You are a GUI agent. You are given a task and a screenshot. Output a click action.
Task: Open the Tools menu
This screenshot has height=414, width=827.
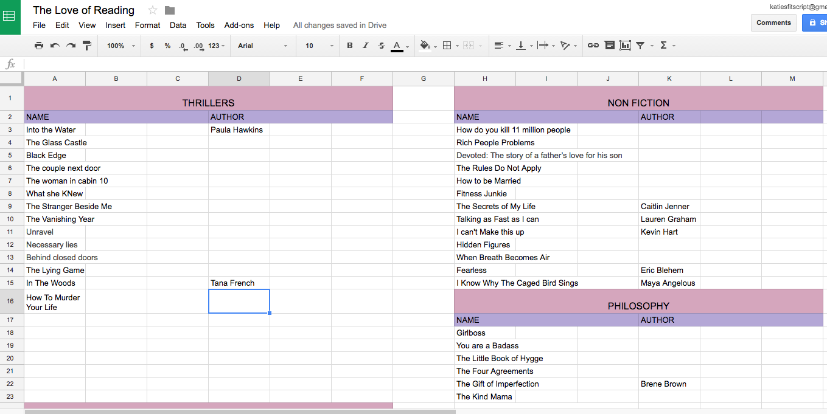click(205, 25)
